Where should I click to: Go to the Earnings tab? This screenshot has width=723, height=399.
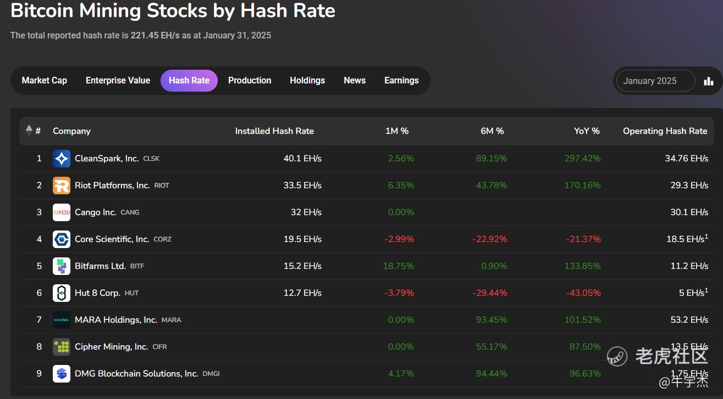(401, 81)
